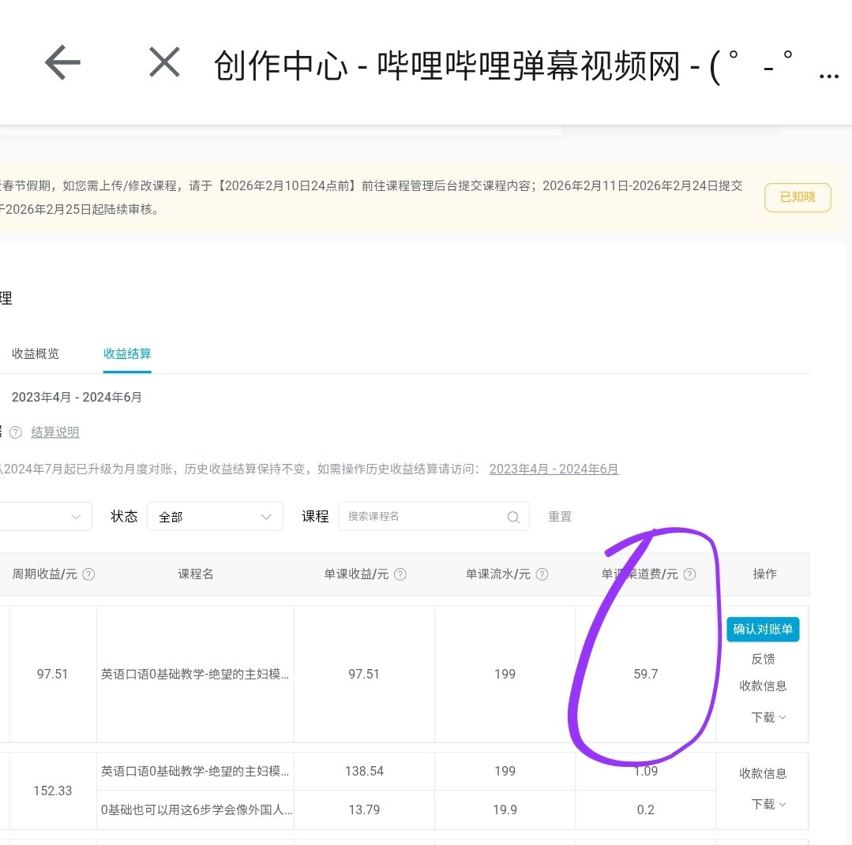Open the tooltip icon beside 周期收益/元 header
Viewport: 852px width, 845px height.
(x=88, y=574)
